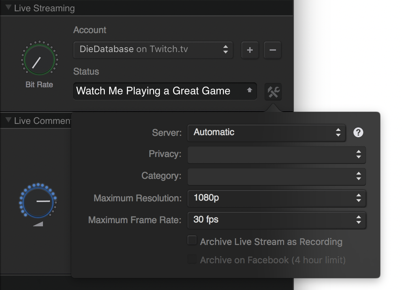Open the DieDatabase on Twitch.tv account dropdown

tap(153, 50)
